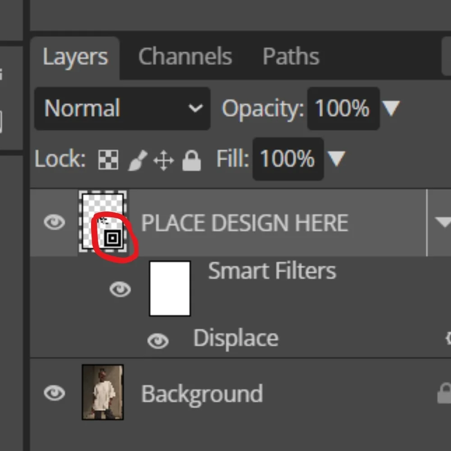Open the Normal blend mode dropdown
The image size is (451, 451).
[122, 108]
